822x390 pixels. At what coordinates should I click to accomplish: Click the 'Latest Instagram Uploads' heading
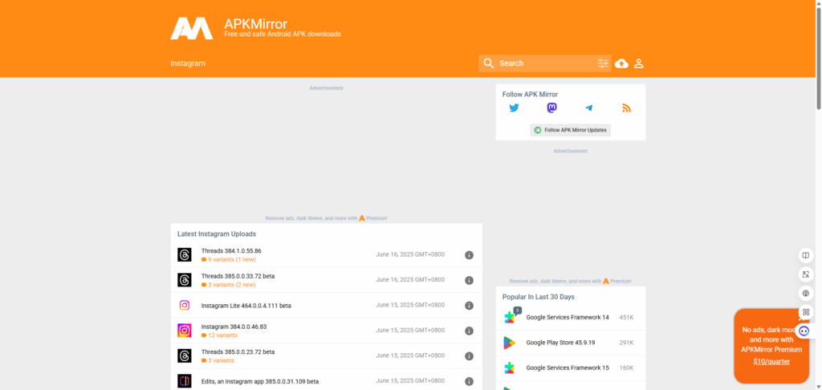tap(217, 234)
